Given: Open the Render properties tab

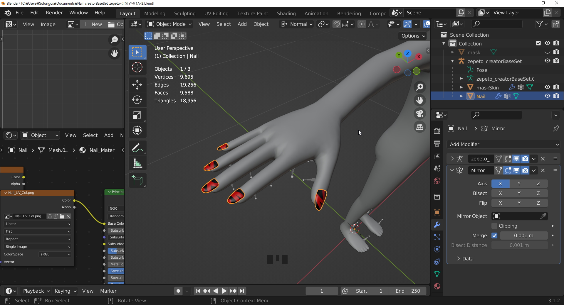Looking at the screenshot, I should [437, 131].
